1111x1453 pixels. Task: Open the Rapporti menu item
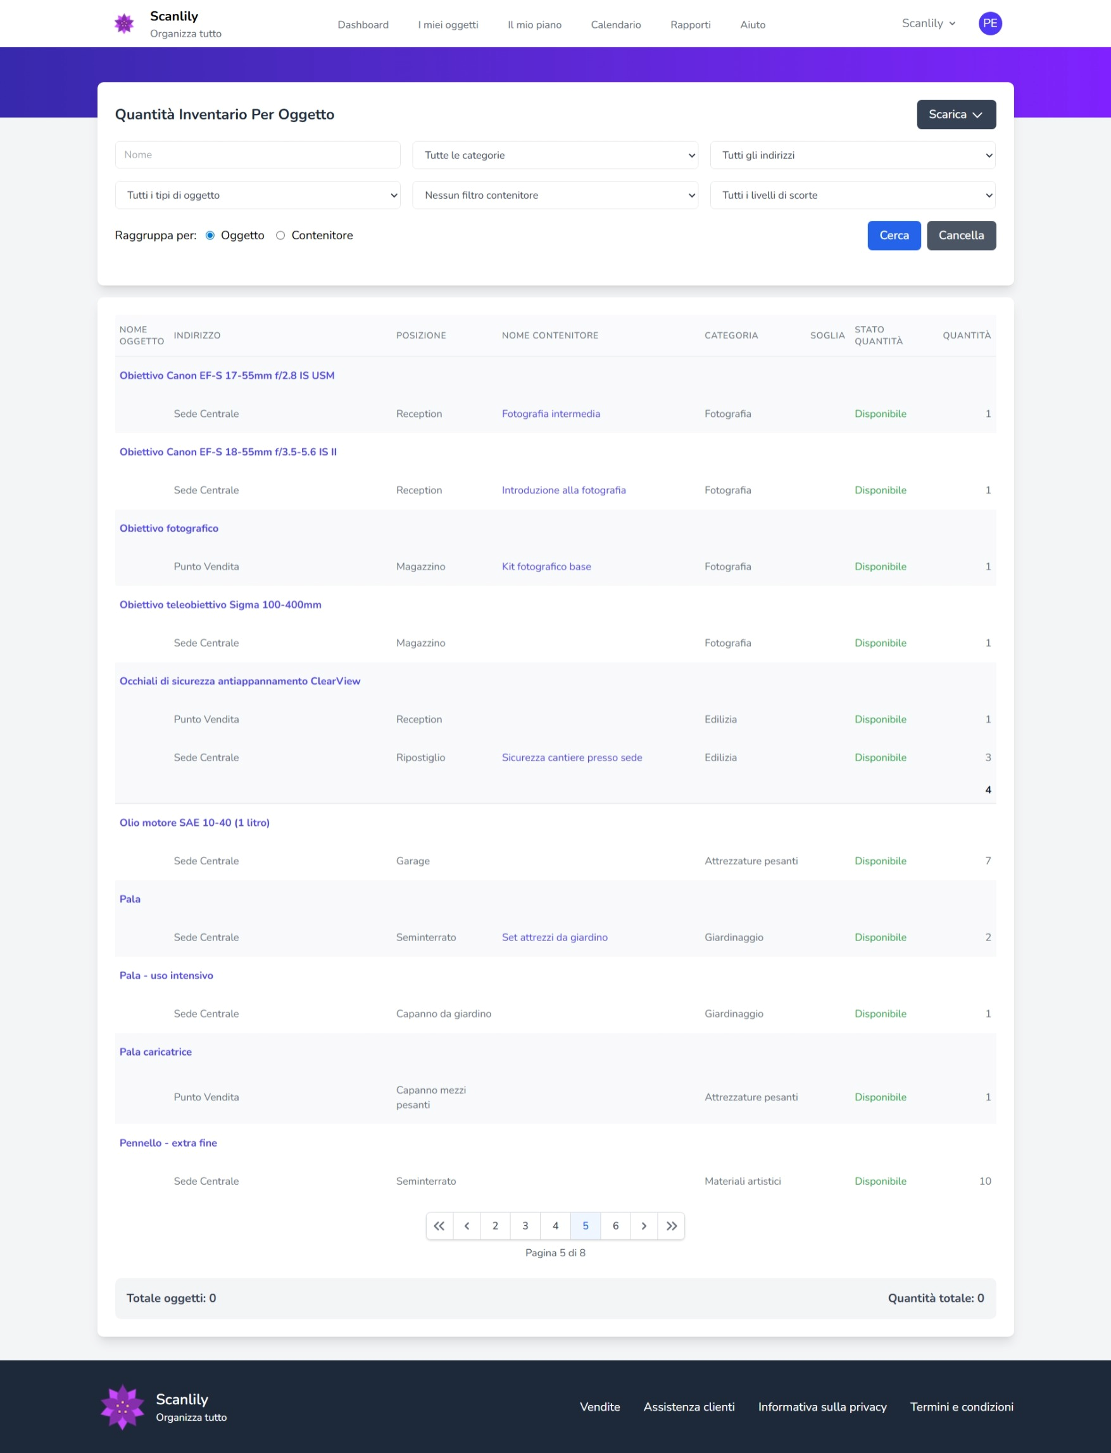(x=690, y=25)
